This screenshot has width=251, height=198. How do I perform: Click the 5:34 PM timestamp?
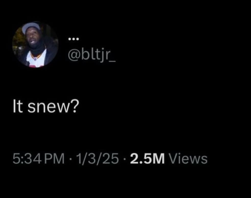pos(39,158)
